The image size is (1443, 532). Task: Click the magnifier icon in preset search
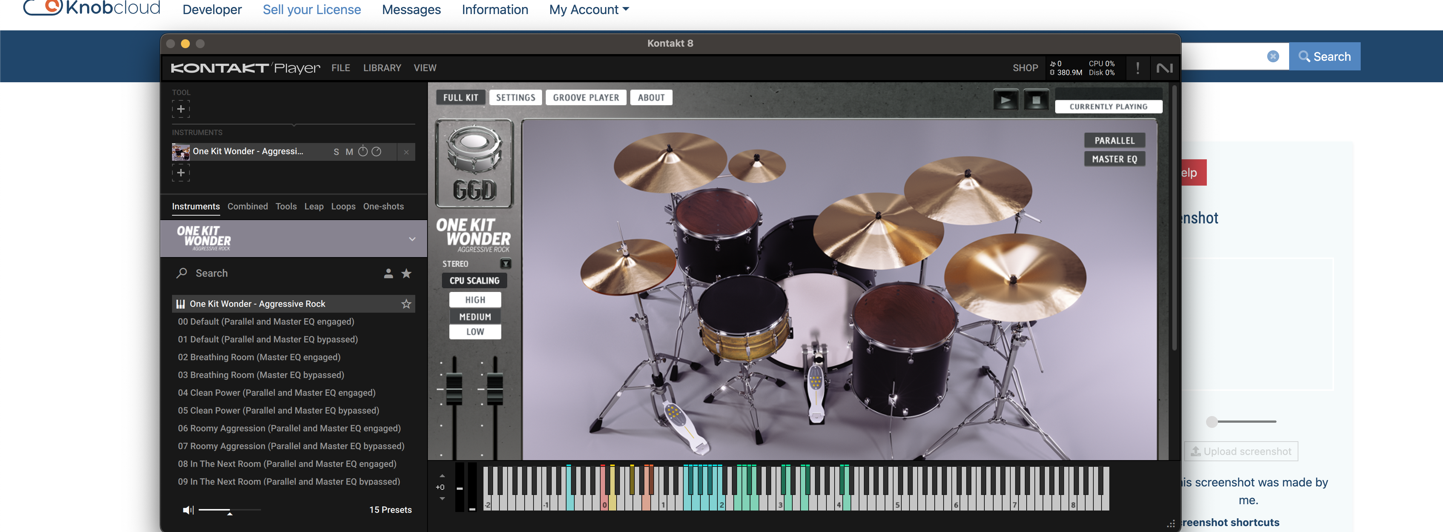(x=182, y=273)
